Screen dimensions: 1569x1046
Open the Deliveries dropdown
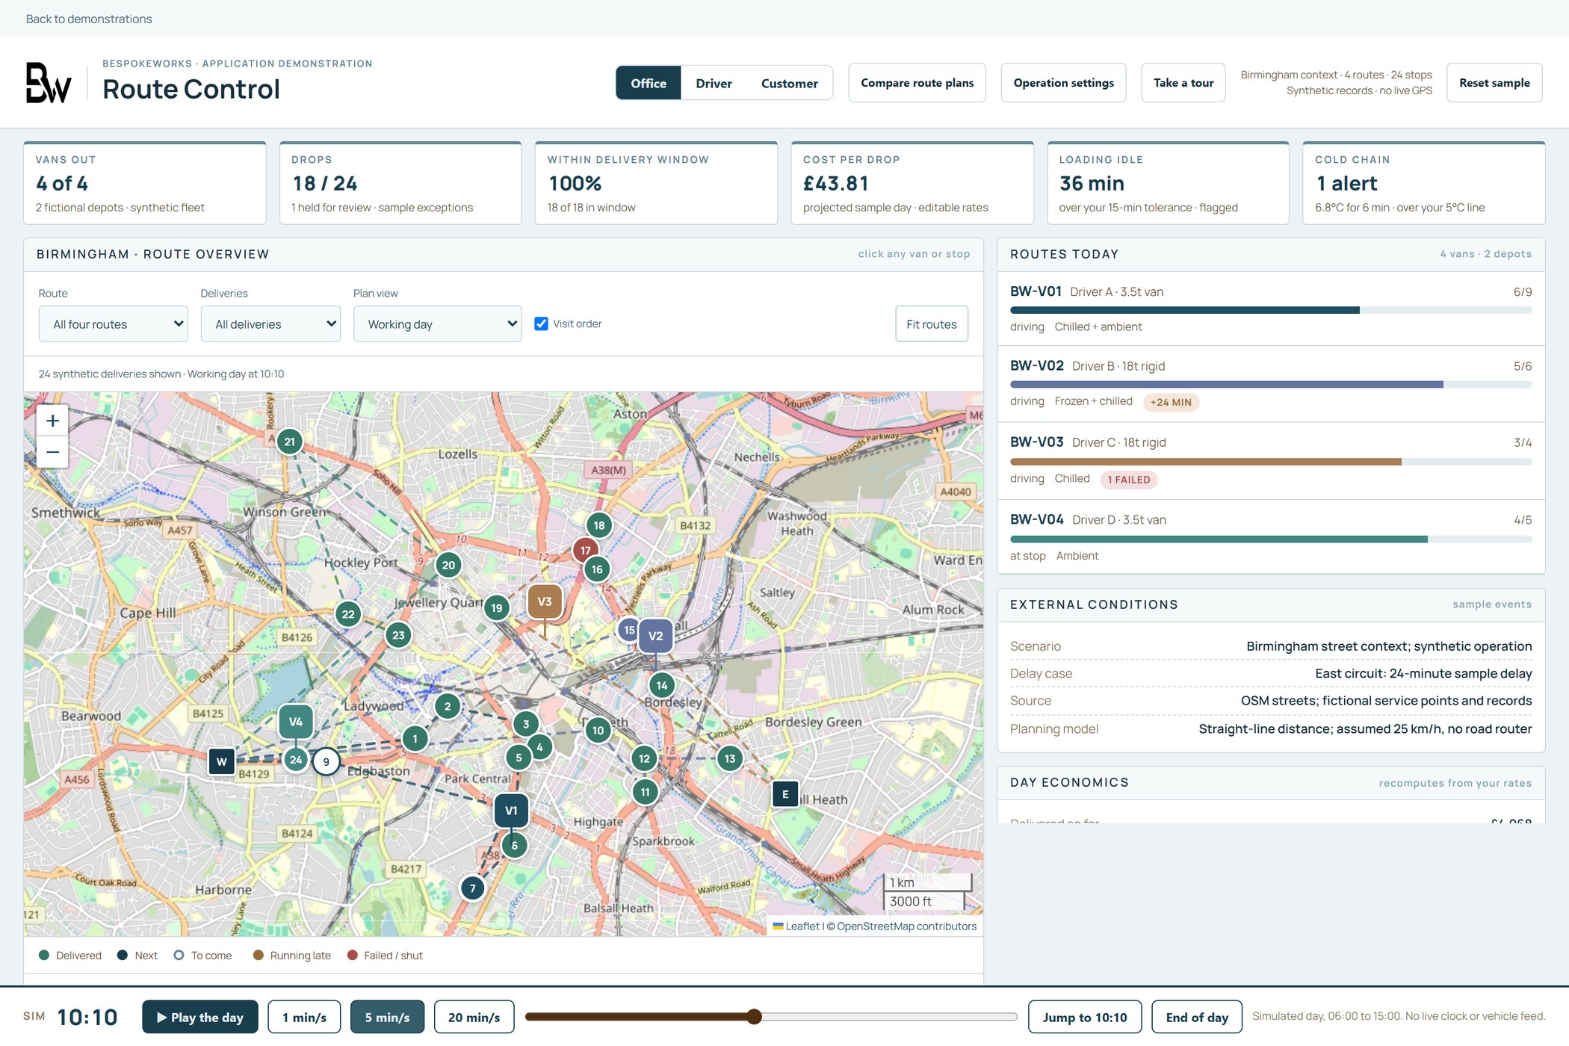[x=271, y=324]
